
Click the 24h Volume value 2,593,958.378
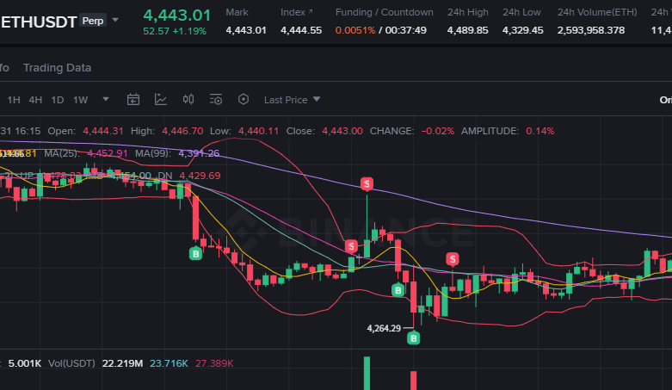(x=591, y=30)
